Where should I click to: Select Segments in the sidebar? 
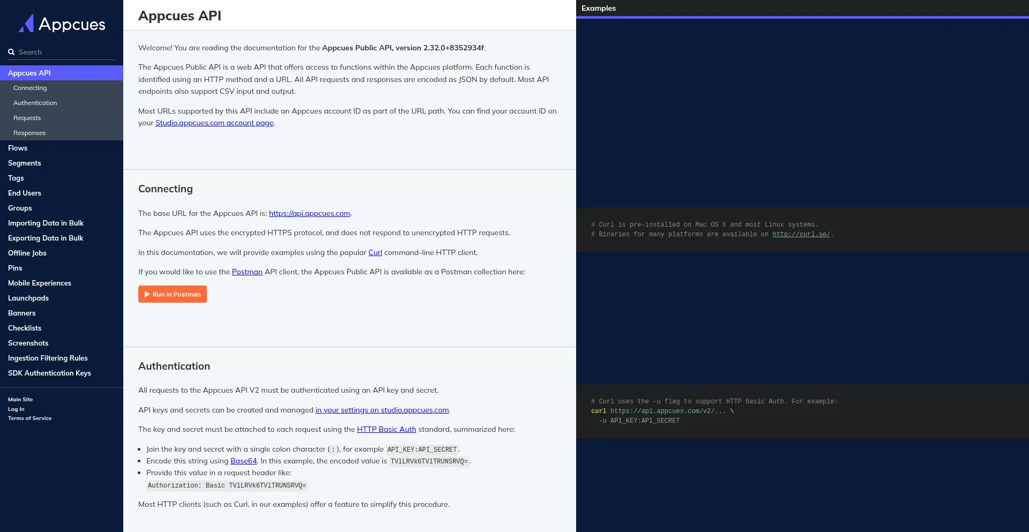point(25,163)
